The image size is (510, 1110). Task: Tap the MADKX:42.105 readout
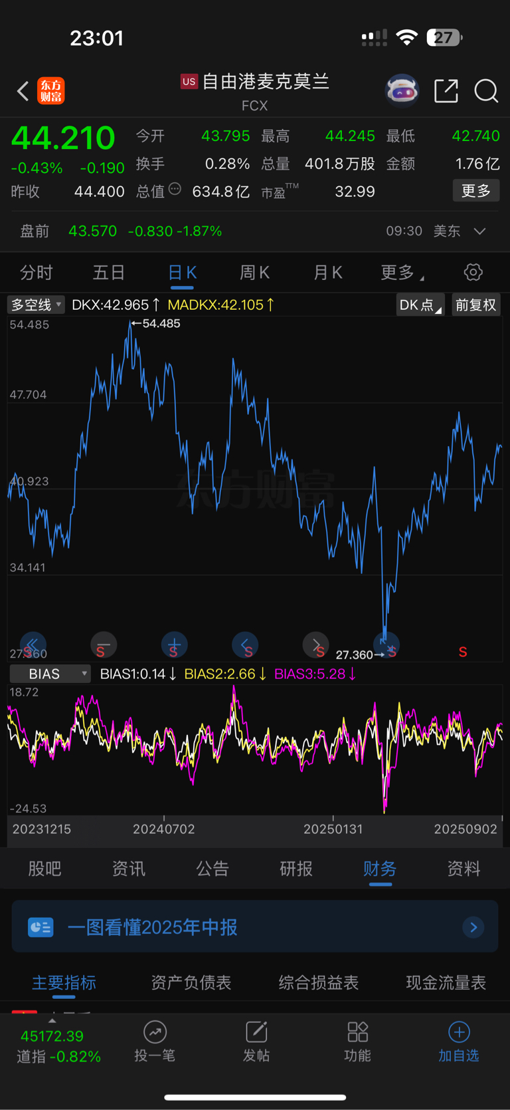(x=220, y=305)
